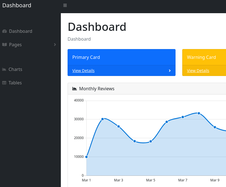Open the Dashboard sidebar menu item
The width and height of the screenshot is (226, 187).
pos(20,31)
